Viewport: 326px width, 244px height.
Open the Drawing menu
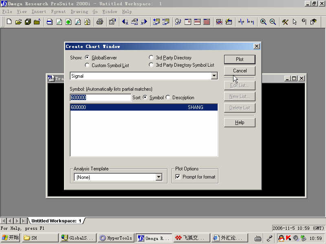point(79,12)
